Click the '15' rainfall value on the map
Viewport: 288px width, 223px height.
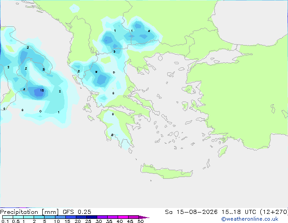point(42,91)
